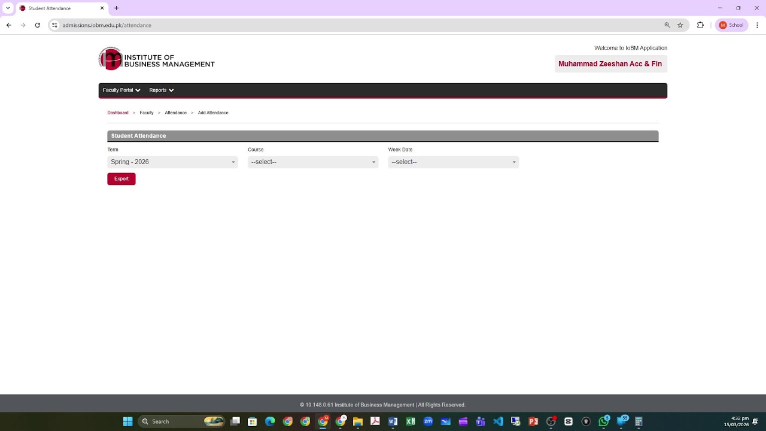Screen dimensions: 766x431
Task: Click the footer copyright text
Action: (382, 405)
